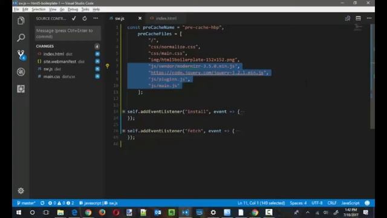Open Task View in the taskbar
The height and width of the screenshot is (218, 387).
click(x=46, y=213)
